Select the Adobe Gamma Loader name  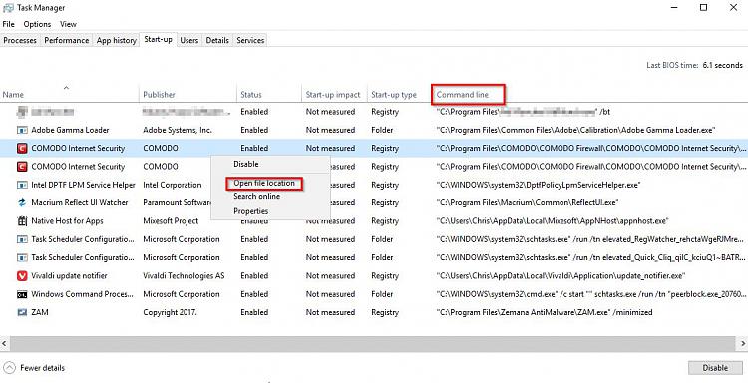pos(70,130)
